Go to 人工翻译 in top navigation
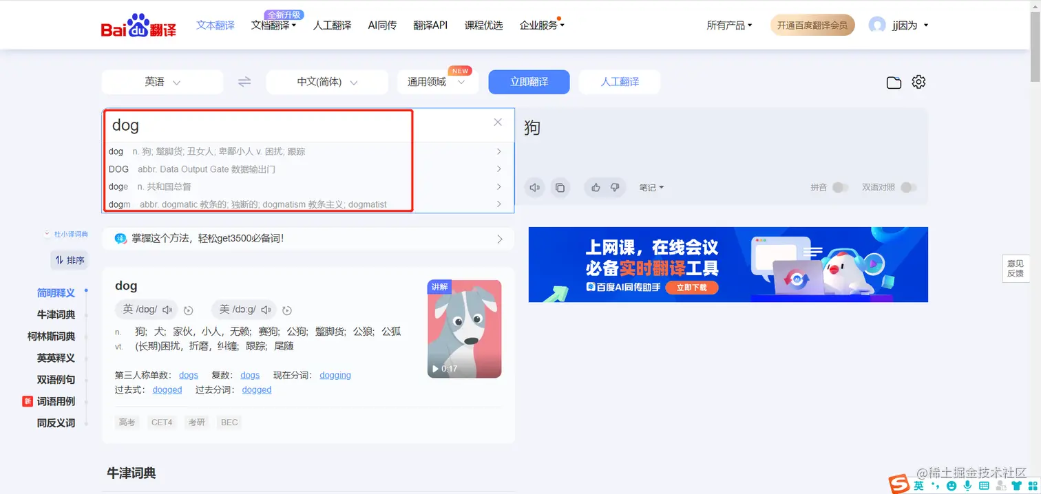Screen dimensions: 1041x494 (333, 25)
